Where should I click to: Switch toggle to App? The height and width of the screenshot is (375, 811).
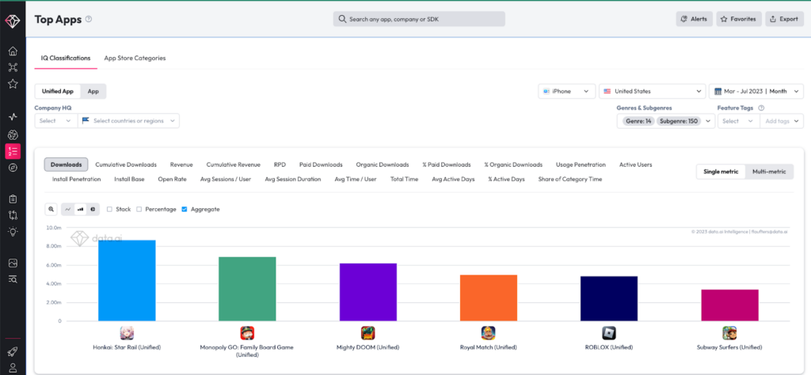tap(93, 92)
